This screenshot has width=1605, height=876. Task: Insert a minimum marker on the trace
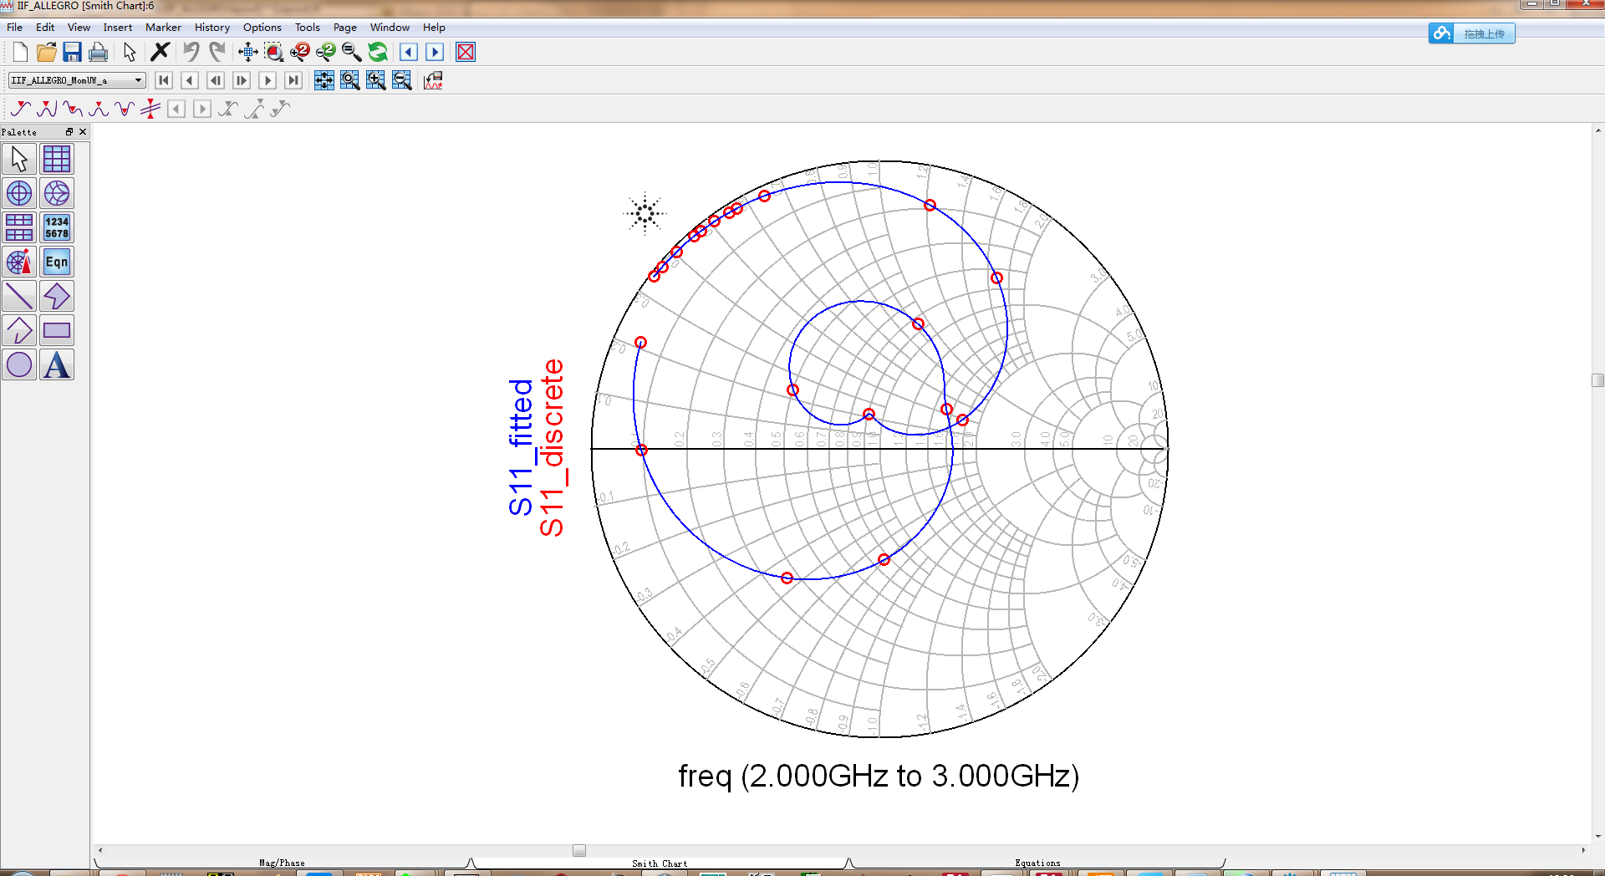(125, 109)
